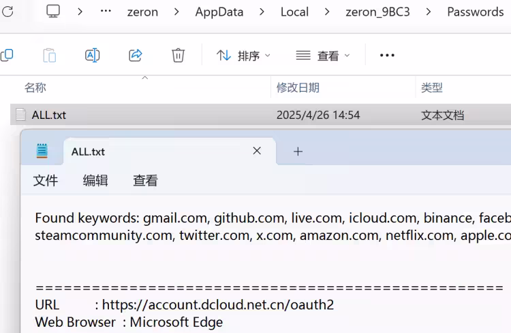Expand chevron after the monitor icon
The image size is (511, 333).
(x=80, y=12)
